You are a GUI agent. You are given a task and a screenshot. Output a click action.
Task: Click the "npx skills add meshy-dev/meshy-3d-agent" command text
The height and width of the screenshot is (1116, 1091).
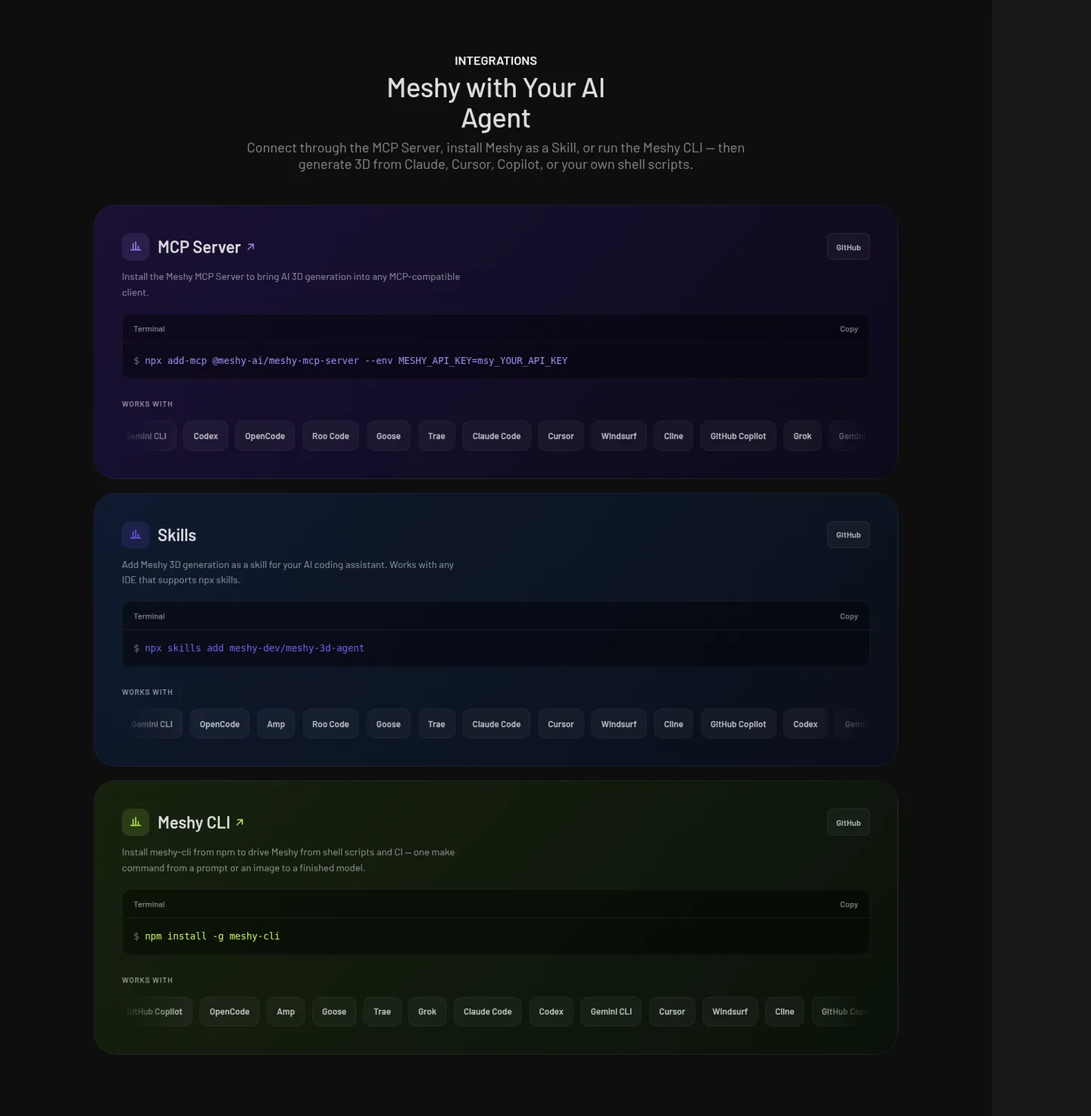255,648
